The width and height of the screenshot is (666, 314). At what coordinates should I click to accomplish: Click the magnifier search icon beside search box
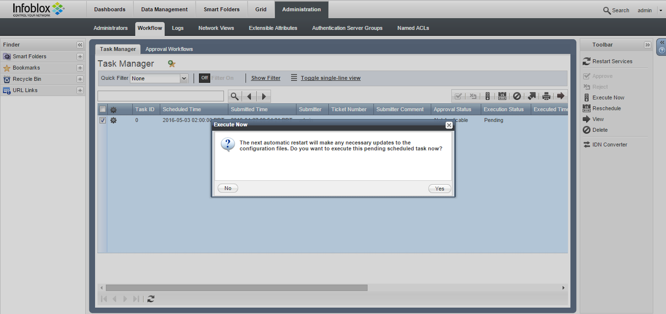pyautogui.click(x=235, y=97)
